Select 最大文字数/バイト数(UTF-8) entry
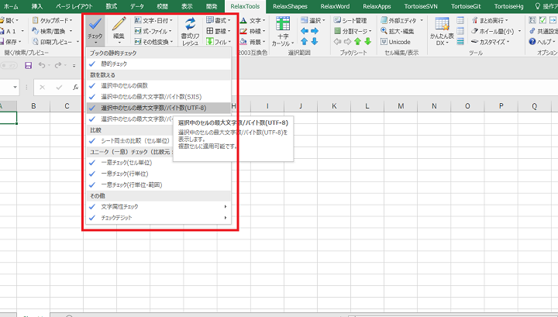This screenshot has width=558, height=317. (158, 108)
